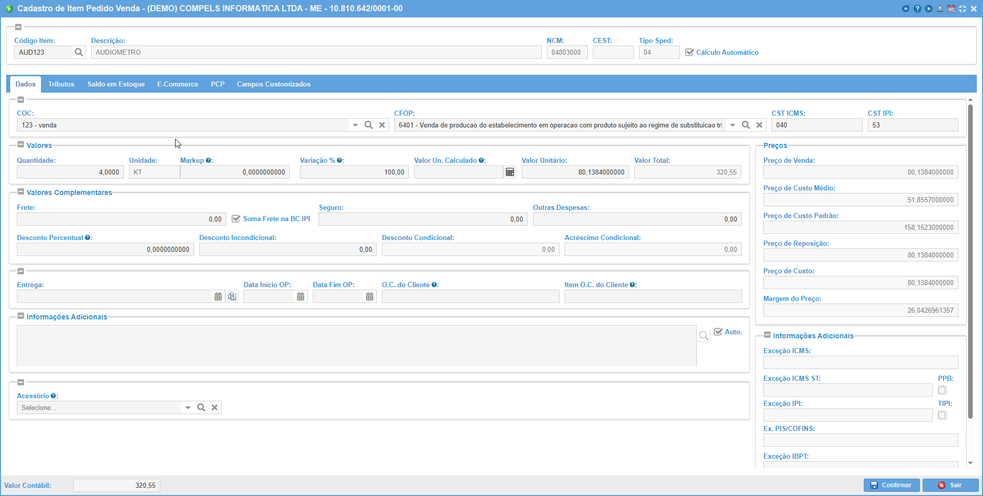This screenshot has height=496, width=983.
Task: Toggle Soma Frete na BC IPI checkbox
Action: 236,219
